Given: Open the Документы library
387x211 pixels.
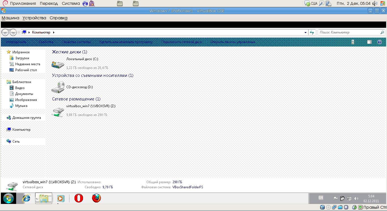Looking at the screenshot, I should [24, 94].
